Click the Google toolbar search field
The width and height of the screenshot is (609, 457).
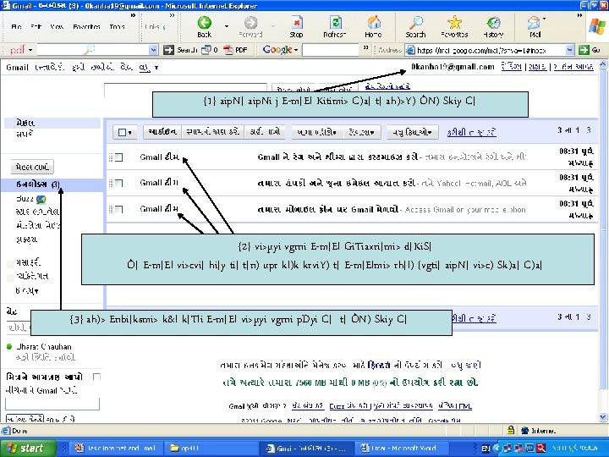click(330, 50)
